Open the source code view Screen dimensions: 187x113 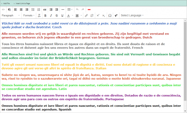coord(3,10)
